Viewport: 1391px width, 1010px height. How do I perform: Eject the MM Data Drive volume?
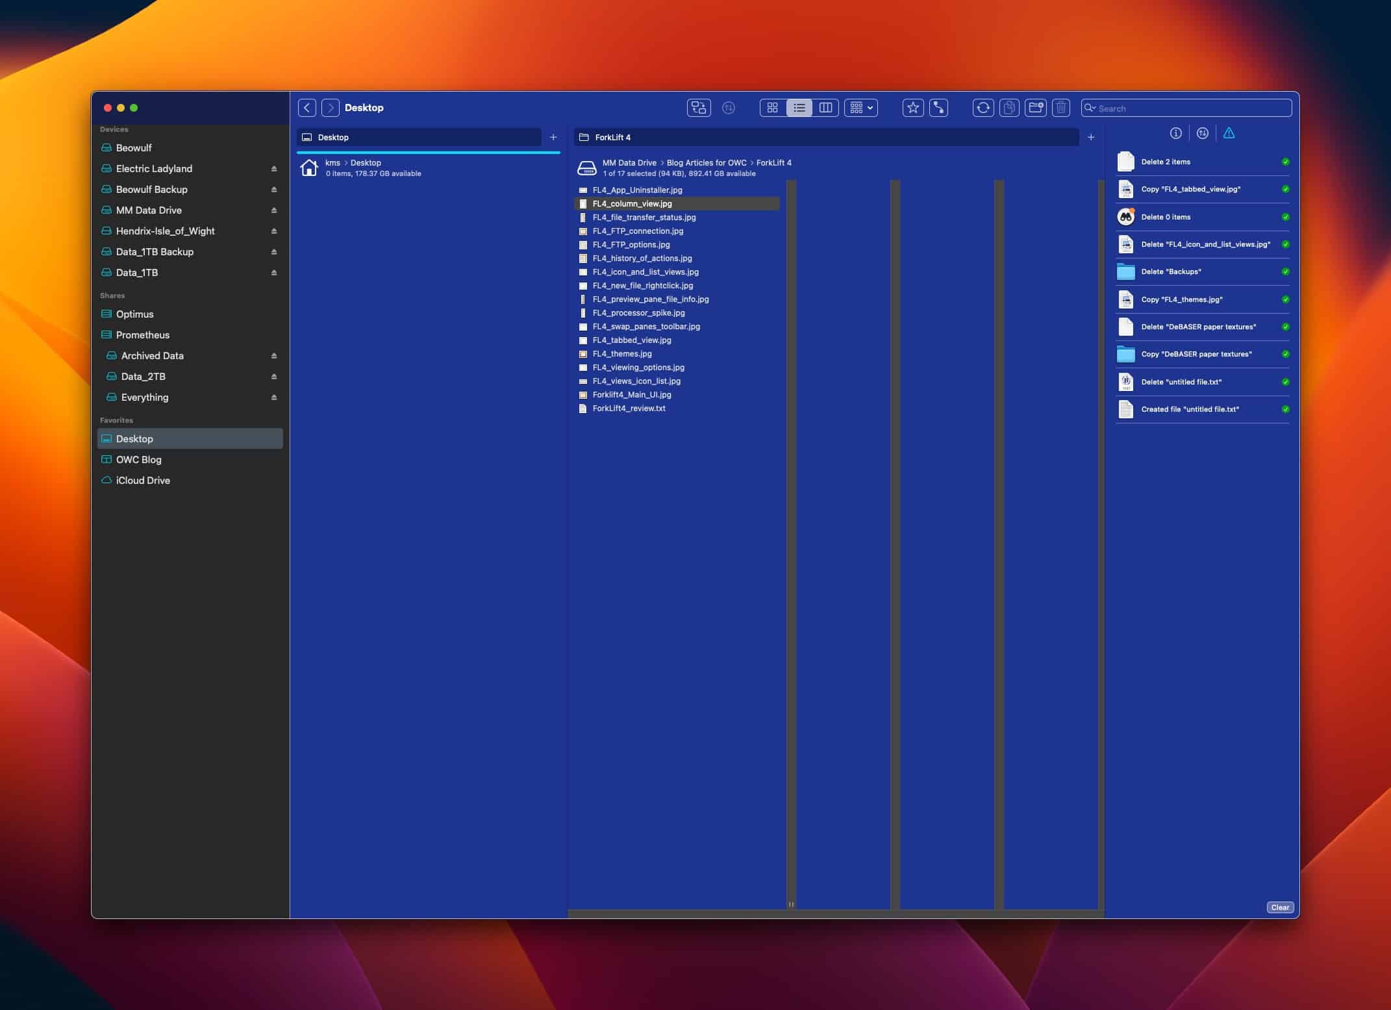274,210
